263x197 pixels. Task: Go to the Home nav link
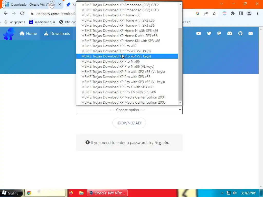tap(28, 34)
